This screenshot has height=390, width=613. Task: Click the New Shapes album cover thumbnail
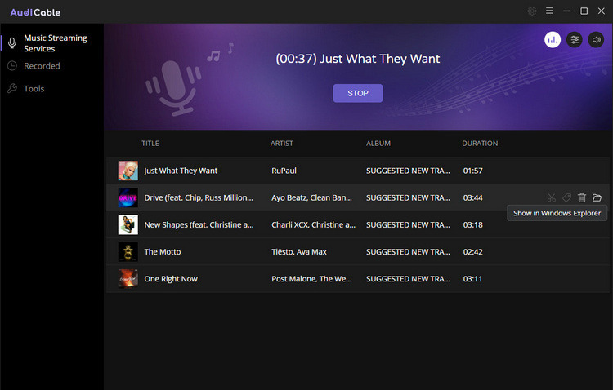click(128, 225)
